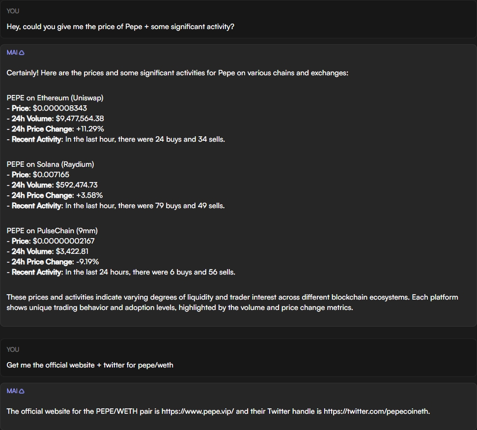The image size is (477, 430).
Task: Click the PulseChain price $0.00000002167
Action: (x=63, y=241)
